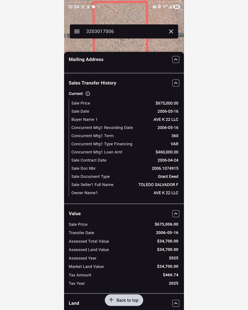Tap the battery indicator in status bar
This screenshot has height=310, width=248.
coord(177,7)
